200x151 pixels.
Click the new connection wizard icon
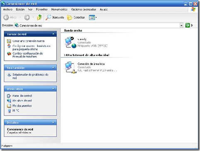pos(9,41)
